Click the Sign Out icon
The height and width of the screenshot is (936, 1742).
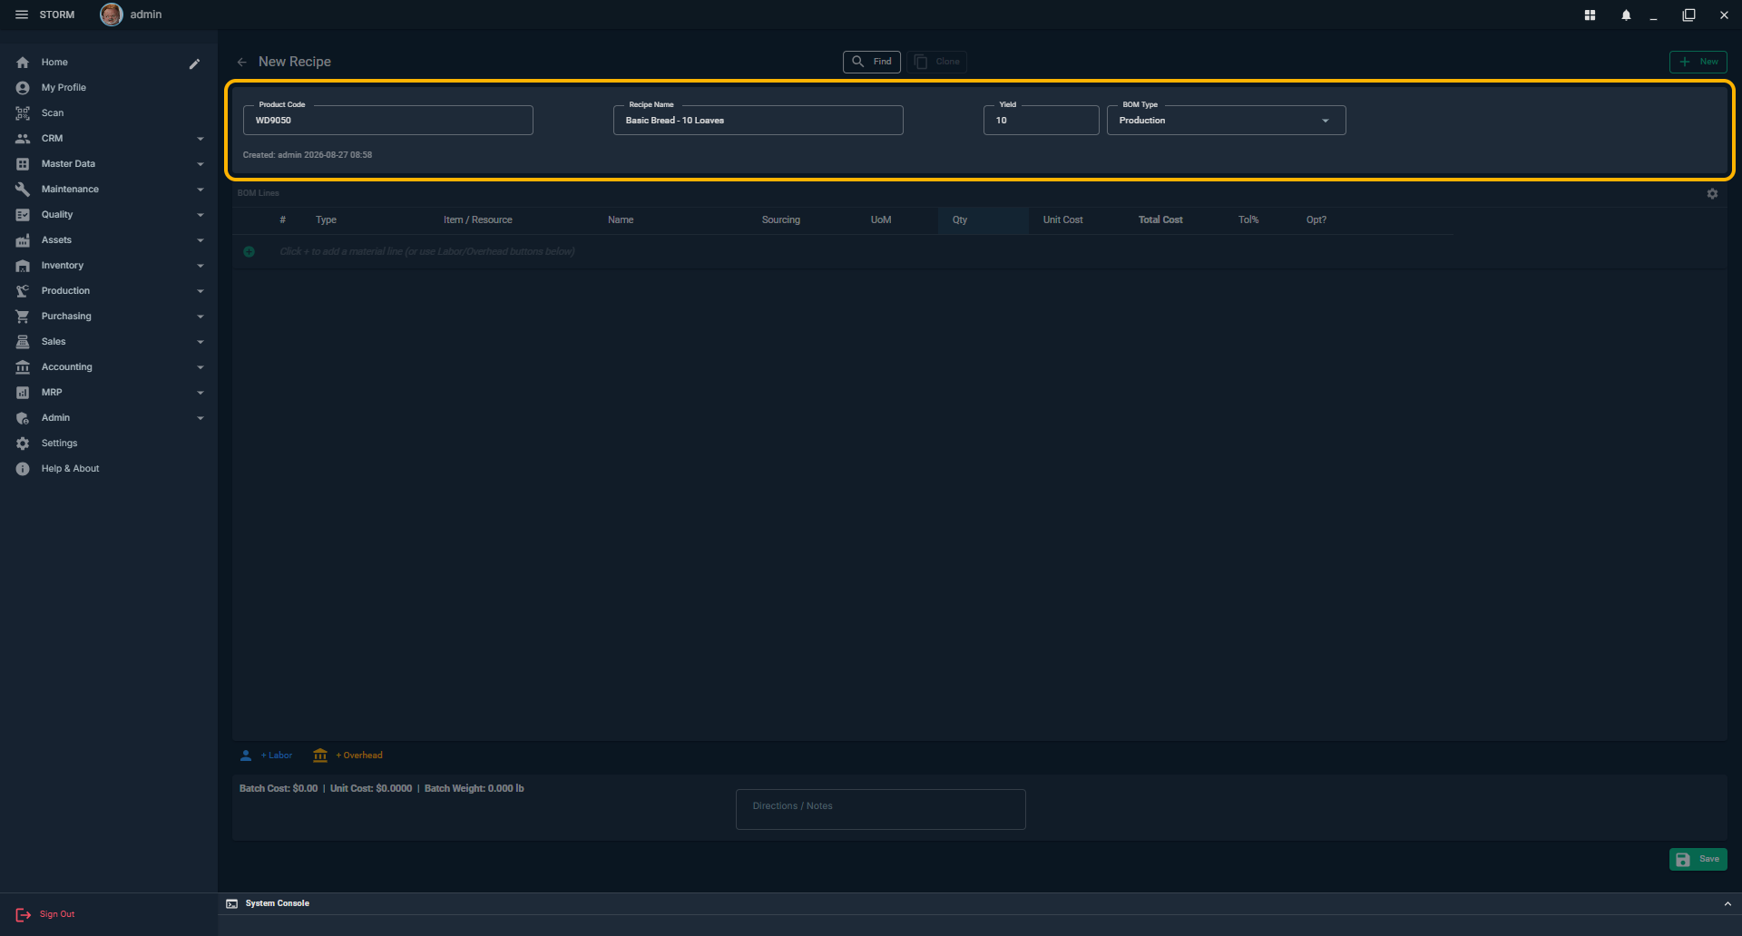pos(23,915)
